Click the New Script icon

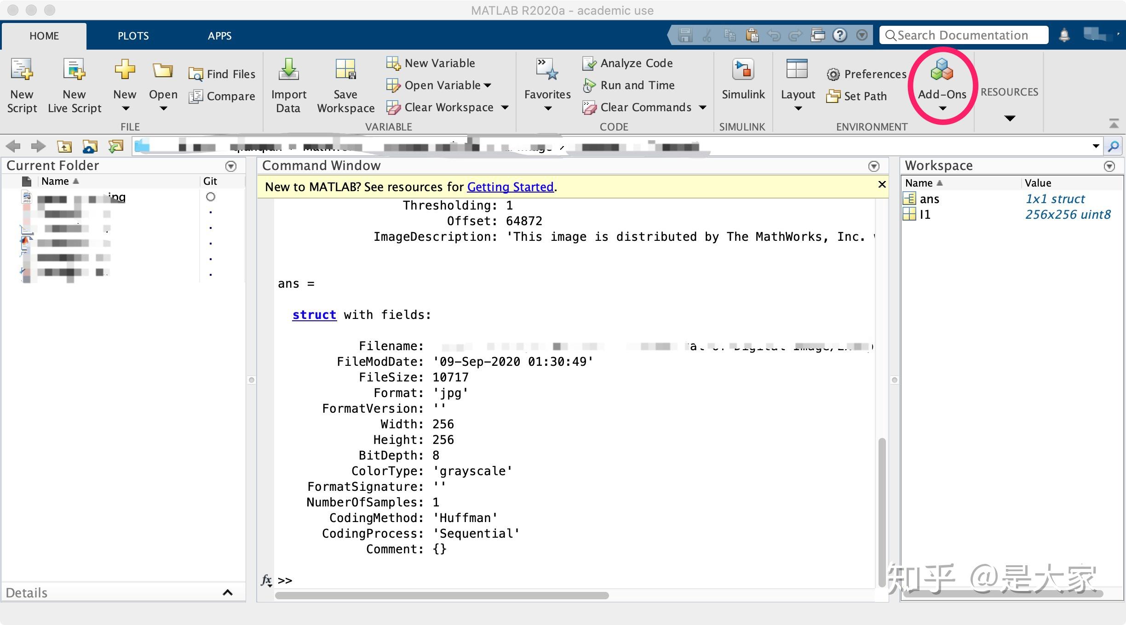[22, 70]
